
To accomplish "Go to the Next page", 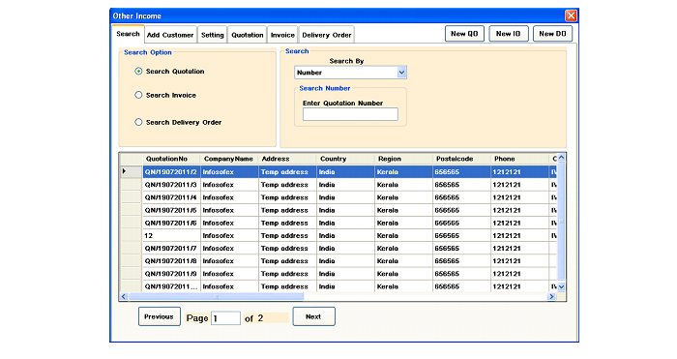I will click(313, 316).
